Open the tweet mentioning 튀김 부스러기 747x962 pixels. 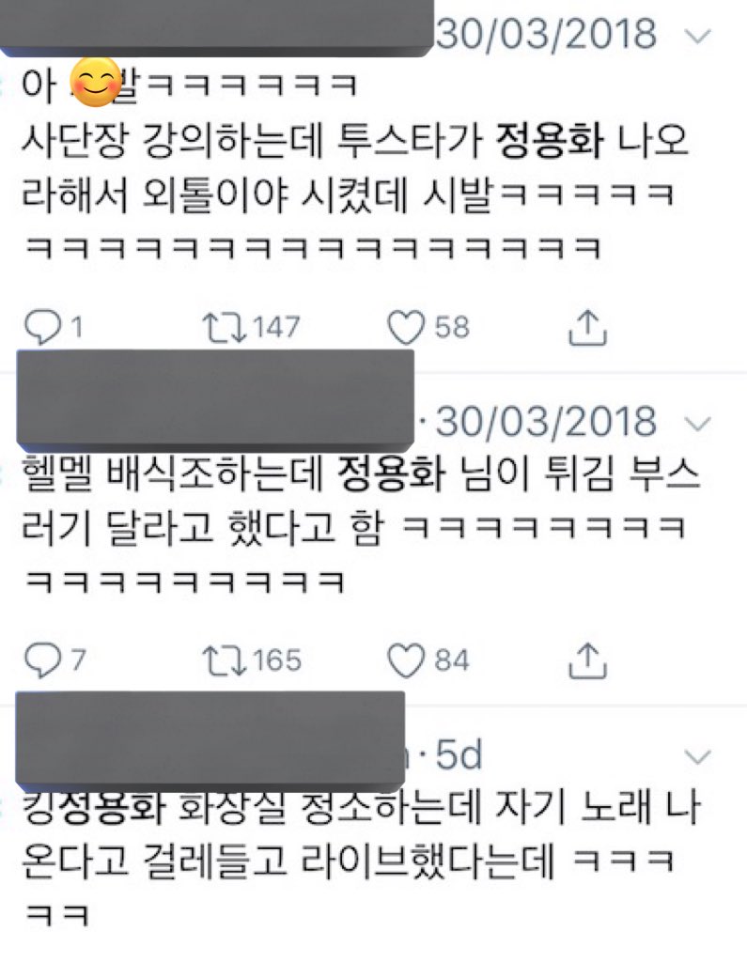(361, 528)
